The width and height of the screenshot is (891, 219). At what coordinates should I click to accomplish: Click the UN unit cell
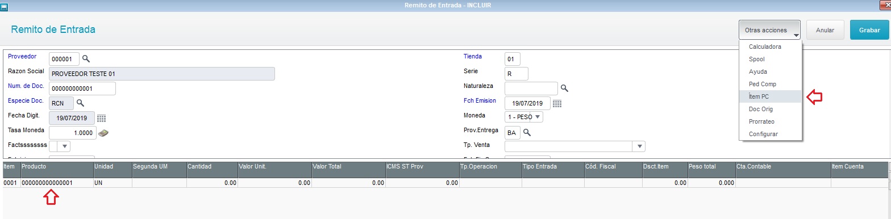113,183
